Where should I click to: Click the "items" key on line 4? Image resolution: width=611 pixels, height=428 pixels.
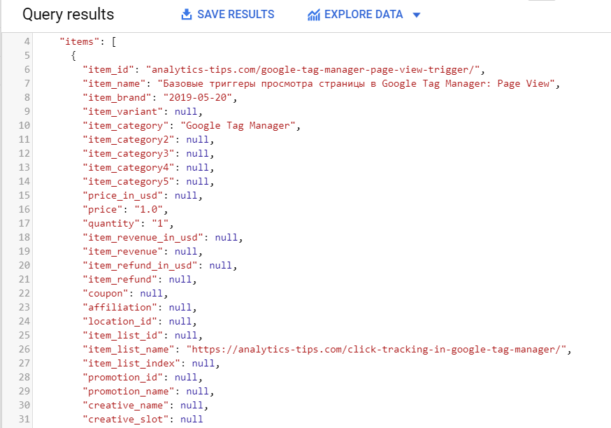click(80, 42)
